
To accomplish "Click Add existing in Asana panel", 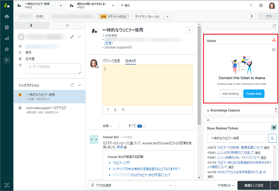I will (230, 93).
